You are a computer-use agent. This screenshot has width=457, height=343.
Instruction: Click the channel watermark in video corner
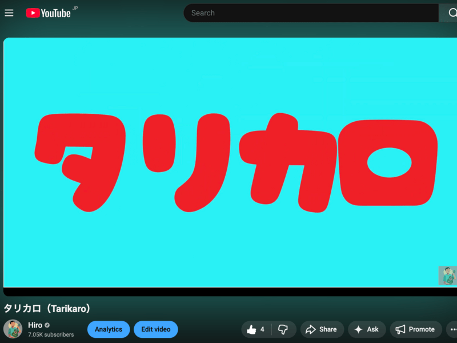point(447,276)
